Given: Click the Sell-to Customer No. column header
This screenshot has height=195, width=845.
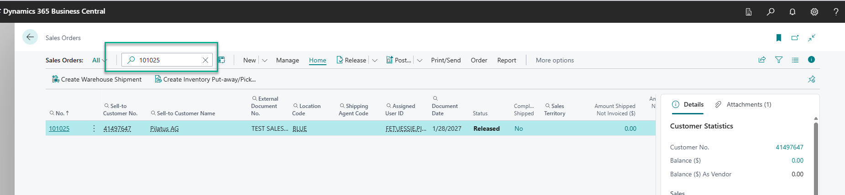Looking at the screenshot, I should click(x=120, y=109).
